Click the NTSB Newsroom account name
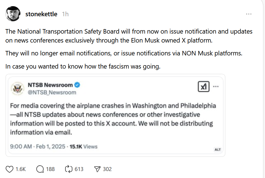Image resolution: width=265 pixels, height=178 pixels. coord(50,85)
